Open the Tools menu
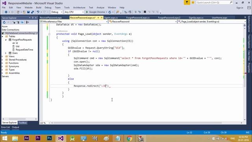This screenshot has height=142, width=252. point(67,7)
